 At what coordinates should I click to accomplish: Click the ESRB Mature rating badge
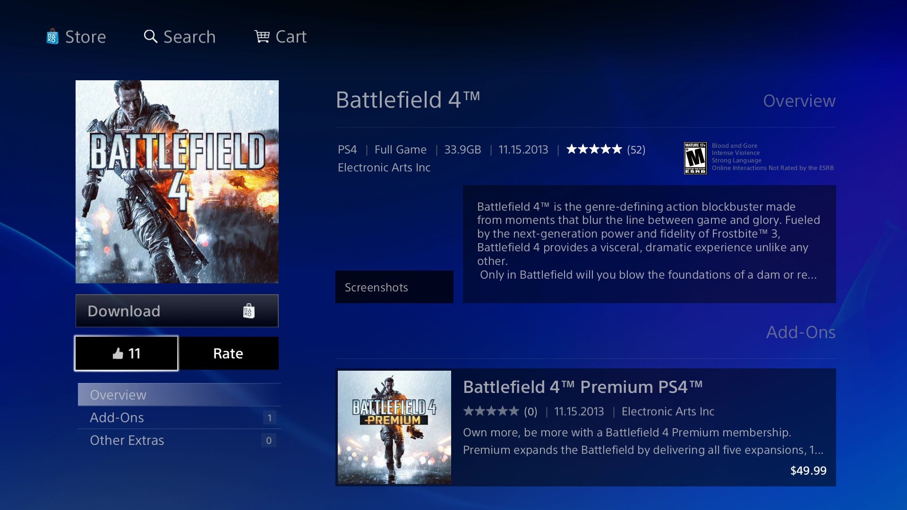pos(695,158)
